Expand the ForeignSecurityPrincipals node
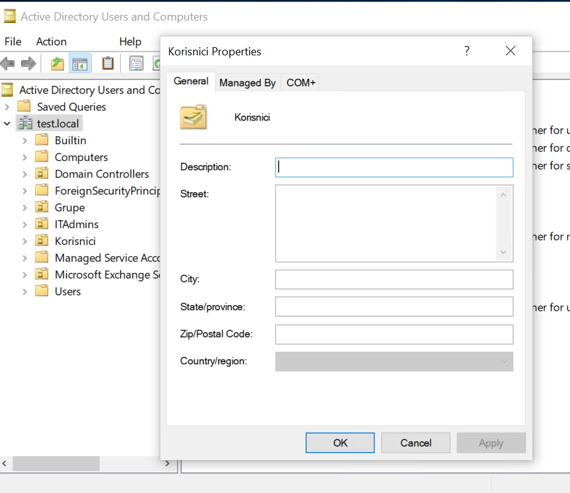Viewport: 570px width, 493px height. (x=24, y=190)
